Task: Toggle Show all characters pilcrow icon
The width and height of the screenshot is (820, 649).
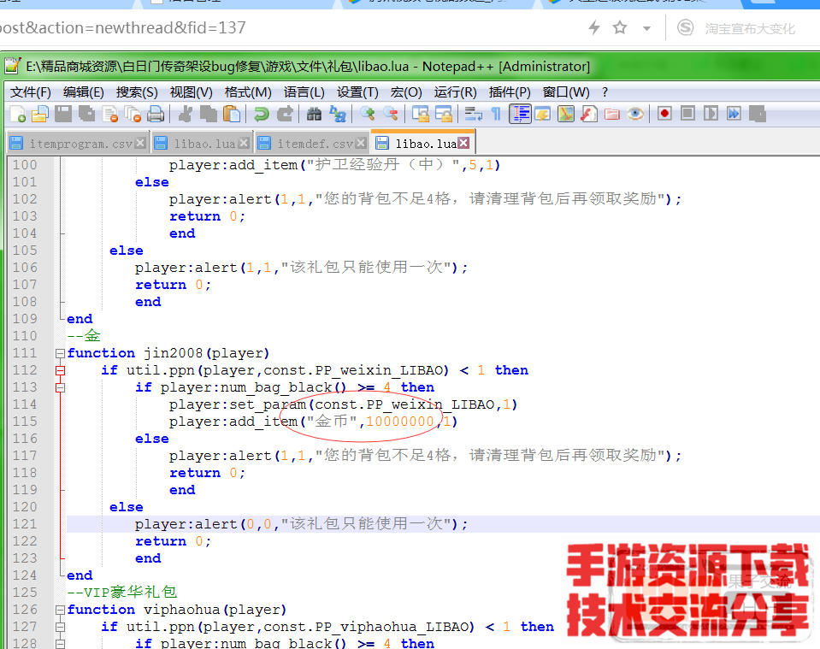Action: (x=495, y=114)
